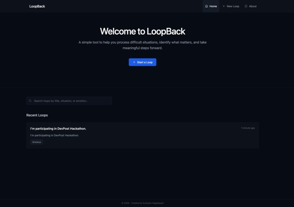
Task: Click the info icon beside About
Action: [246, 6]
